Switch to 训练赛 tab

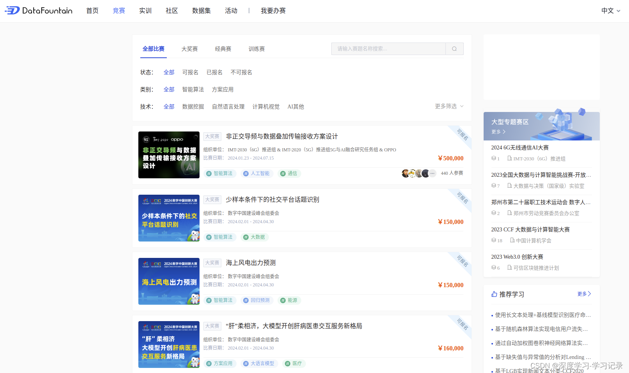click(x=257, y=49)
